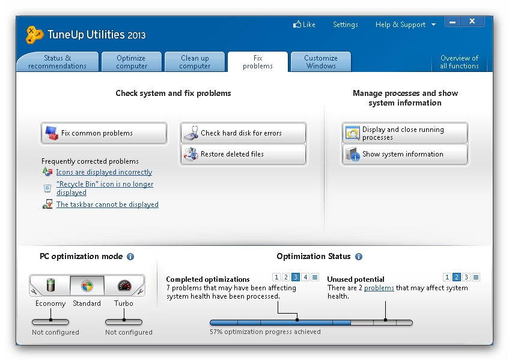Click the 57% optimization progress achieved text
The height and width of the screenshot is (361, 509).
(265, 332)
